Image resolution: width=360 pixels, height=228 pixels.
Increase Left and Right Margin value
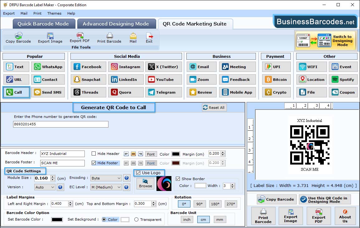(x=70, y=202)
